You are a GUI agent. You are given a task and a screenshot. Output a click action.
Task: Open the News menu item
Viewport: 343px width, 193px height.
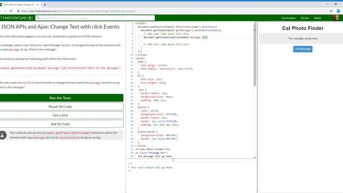pos(318,18)
